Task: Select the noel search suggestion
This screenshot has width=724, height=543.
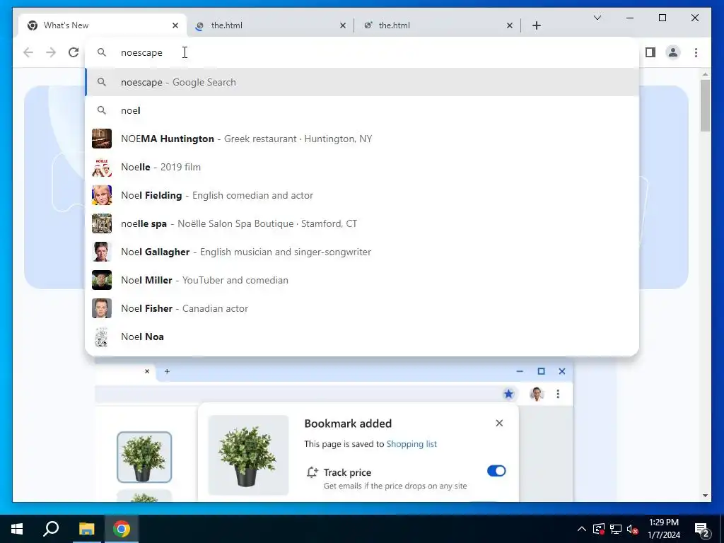Action: pos(362,110)
